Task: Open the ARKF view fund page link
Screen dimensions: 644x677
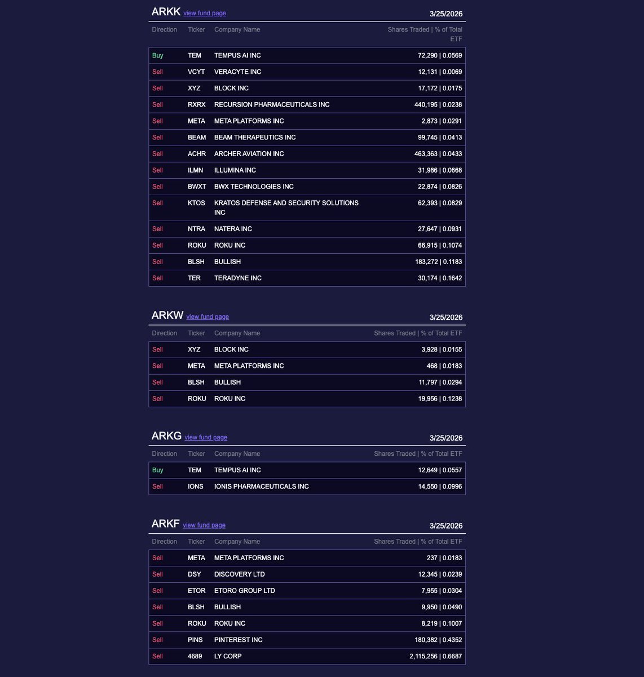Action: (204, 525)
